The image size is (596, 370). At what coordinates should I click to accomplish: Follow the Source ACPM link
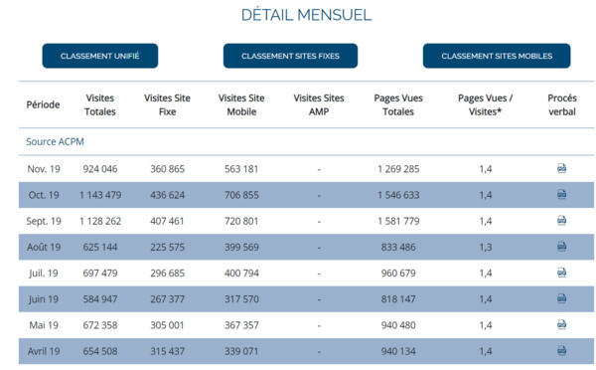pos(55,141)
